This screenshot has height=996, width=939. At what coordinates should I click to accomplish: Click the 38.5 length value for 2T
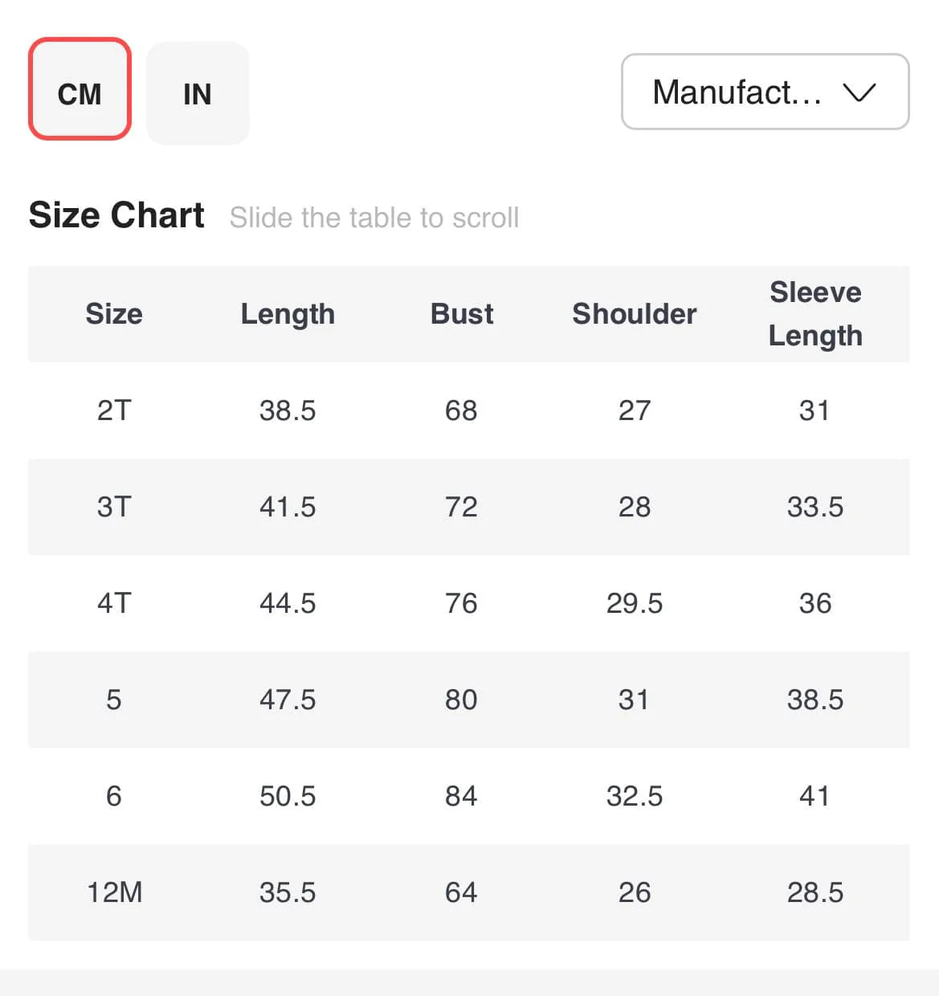coord(288,410)
